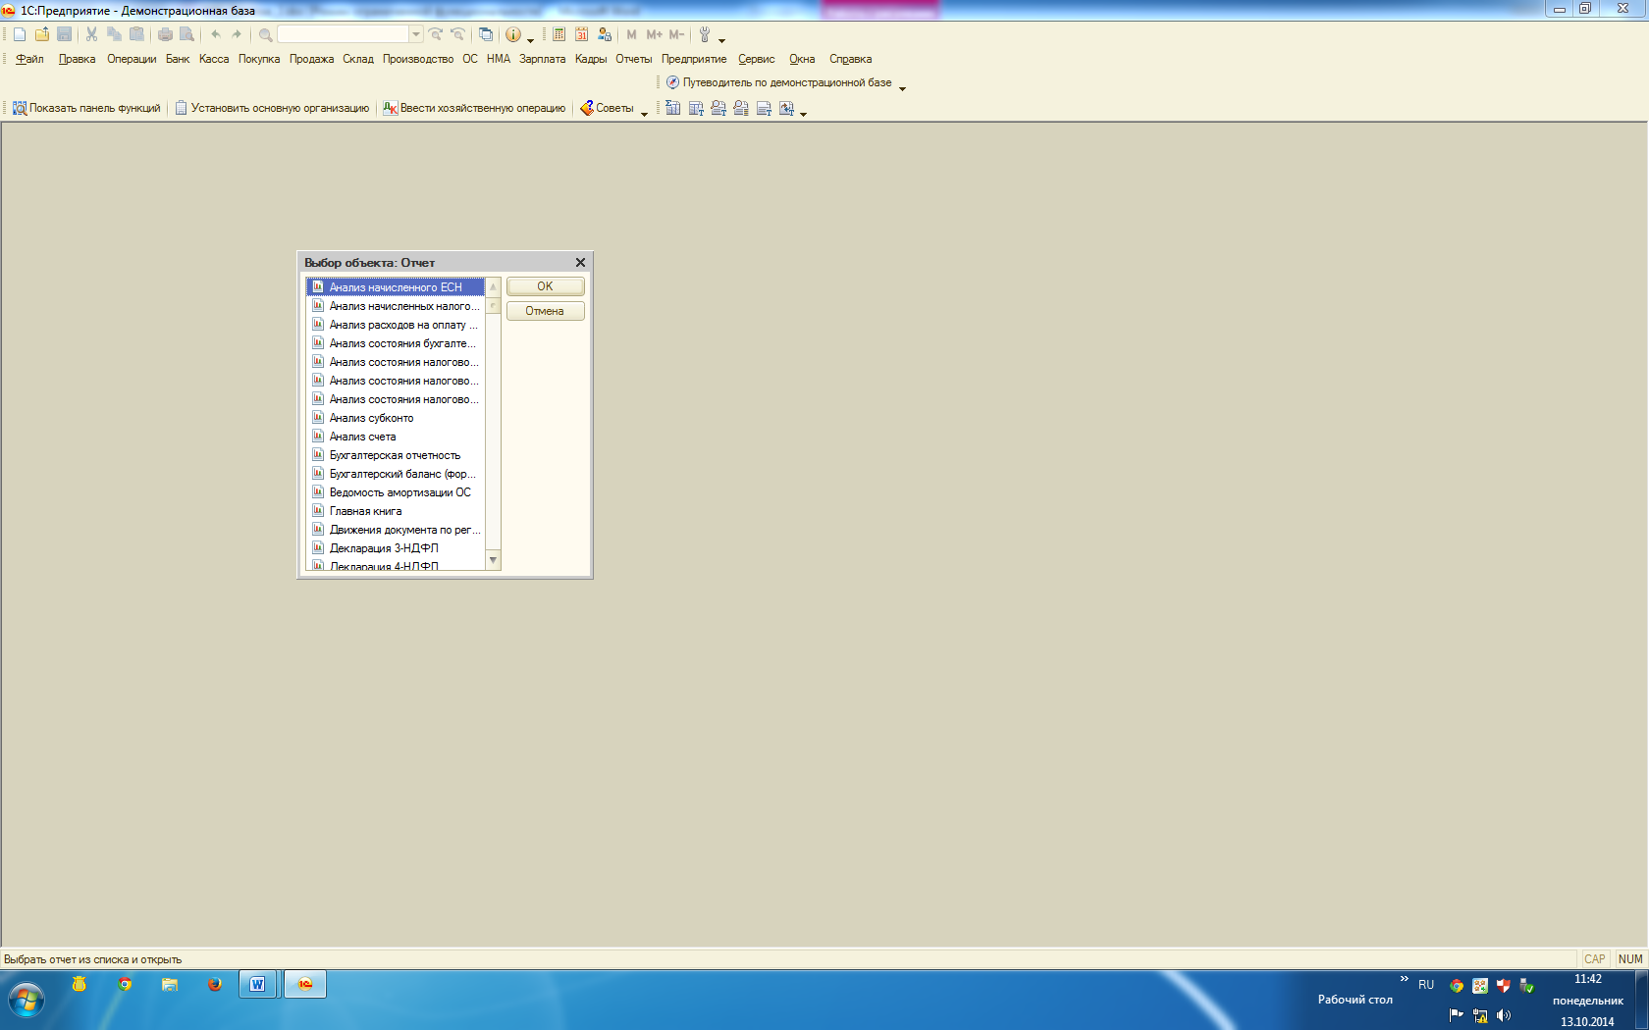Open the Предприятие menu
This screenshot has height=1030, width=1649.
pos(694,59)
